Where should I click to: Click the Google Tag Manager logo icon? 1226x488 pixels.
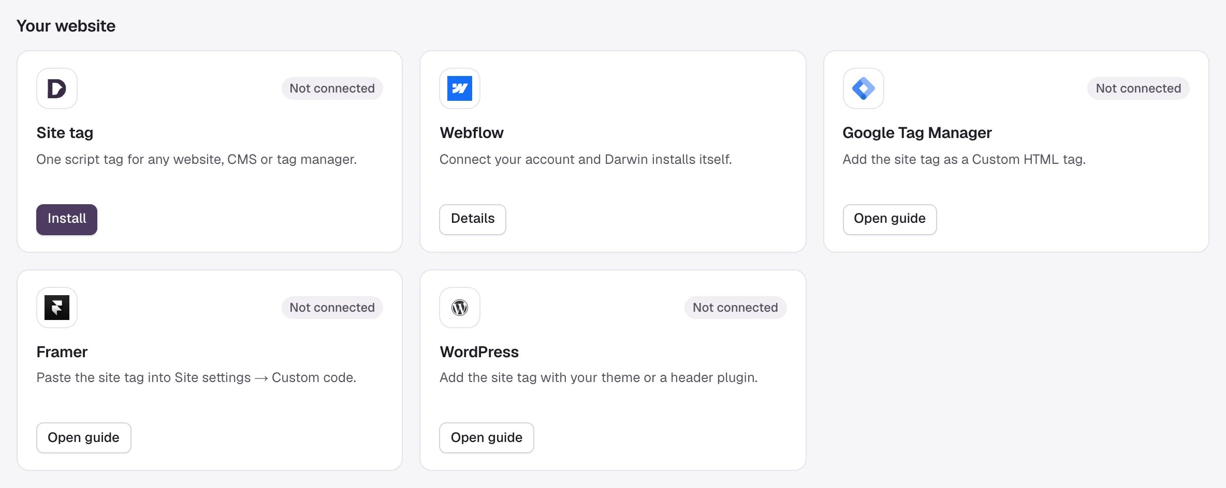click(863, 88)
